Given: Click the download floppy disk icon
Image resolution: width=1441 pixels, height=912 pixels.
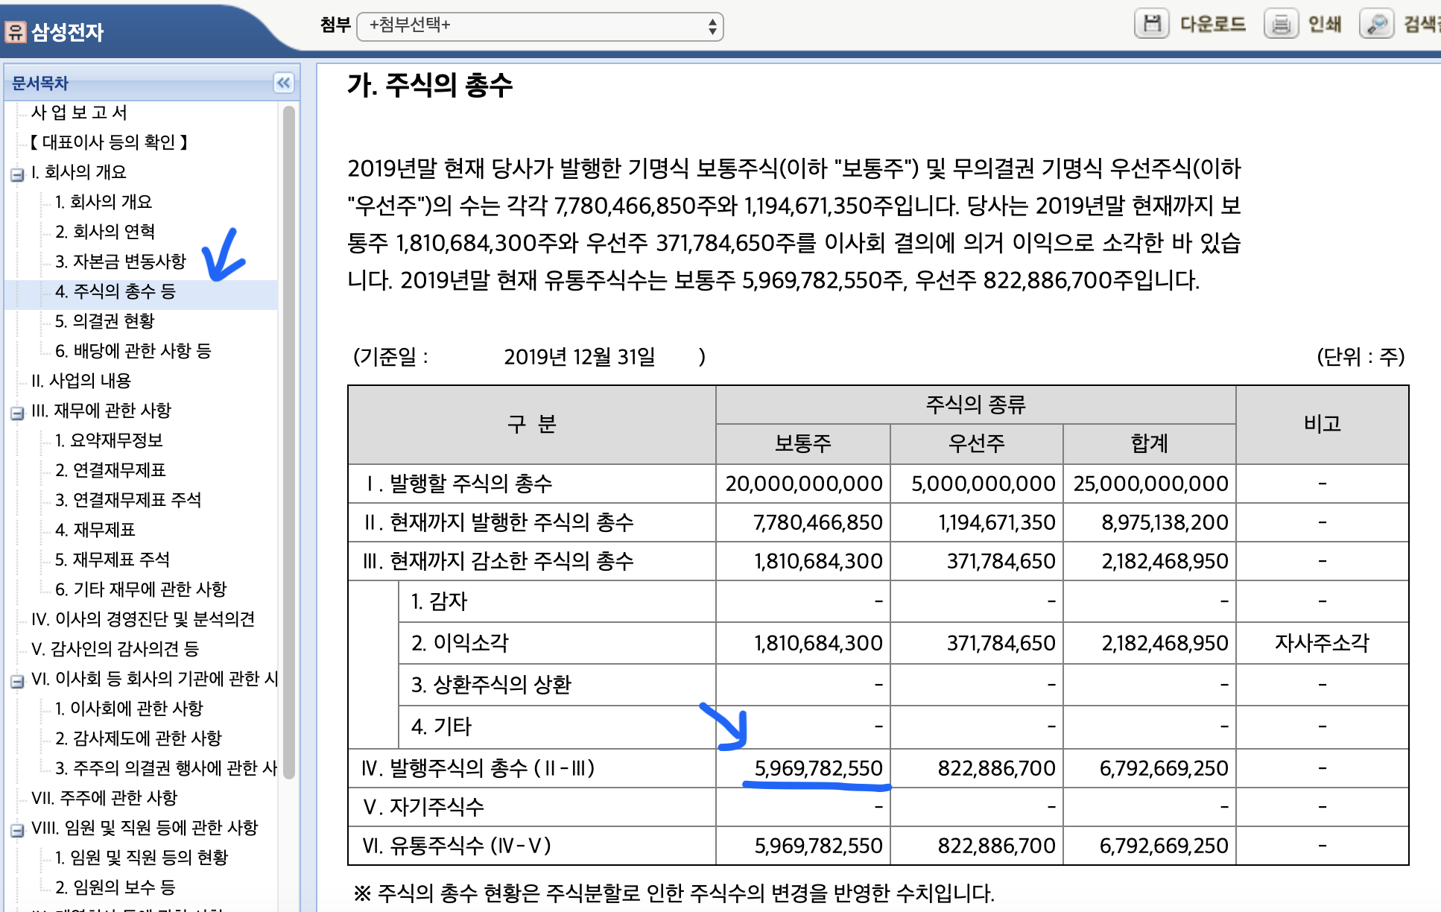Looking at the screenshot, I should 1151,24.
